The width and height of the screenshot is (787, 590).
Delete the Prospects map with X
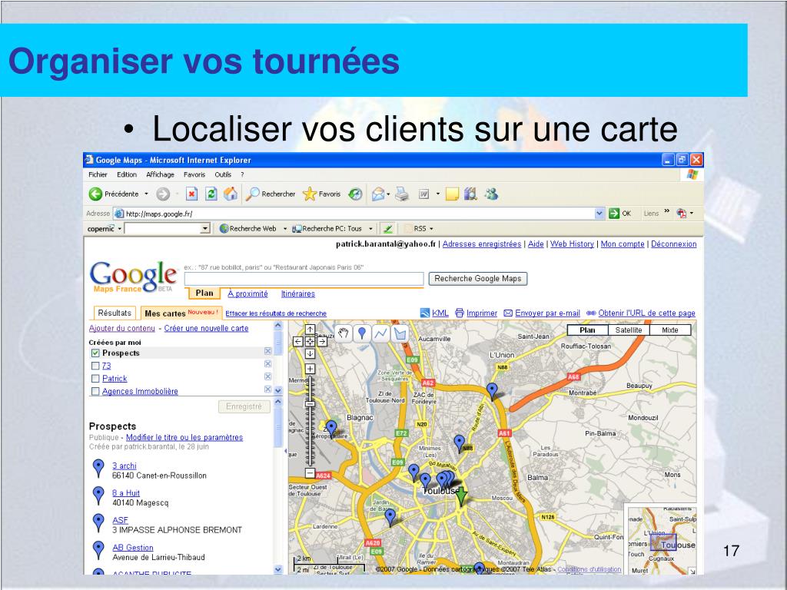268,351
